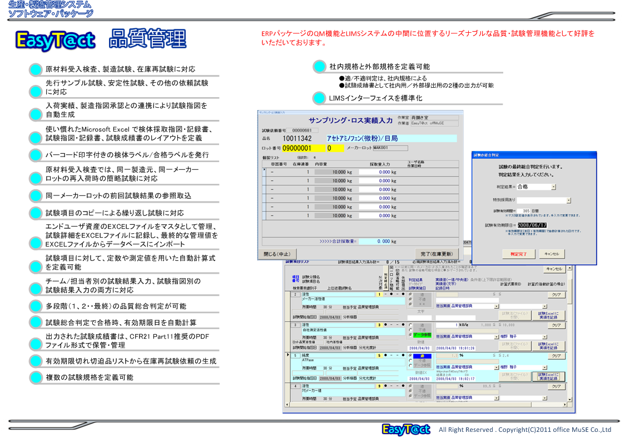Click the last 採取量入力 field in sampling list

(x=375, y=215)
